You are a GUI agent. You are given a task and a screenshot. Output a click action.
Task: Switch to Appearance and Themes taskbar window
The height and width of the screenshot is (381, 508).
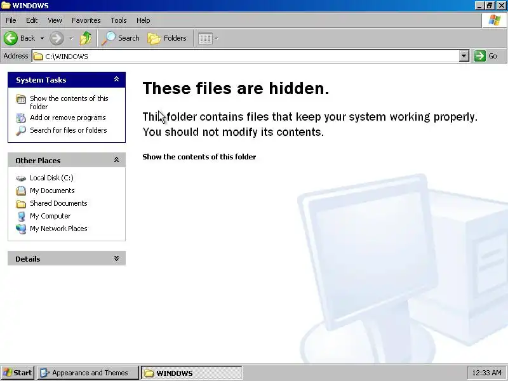[x=88, y=373]
